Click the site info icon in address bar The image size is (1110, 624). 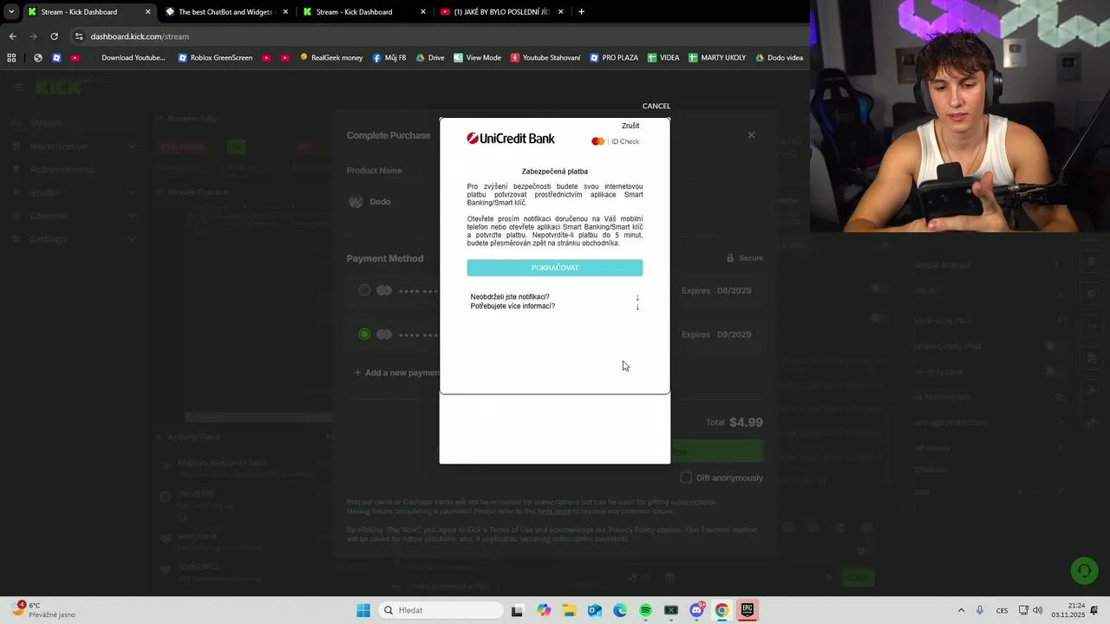click(79, 36)
